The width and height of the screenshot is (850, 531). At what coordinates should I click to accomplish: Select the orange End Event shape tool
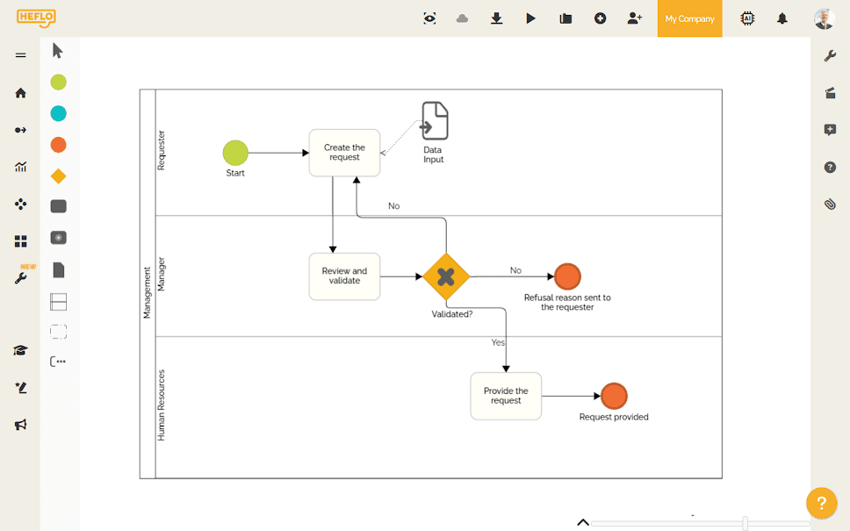58,145
